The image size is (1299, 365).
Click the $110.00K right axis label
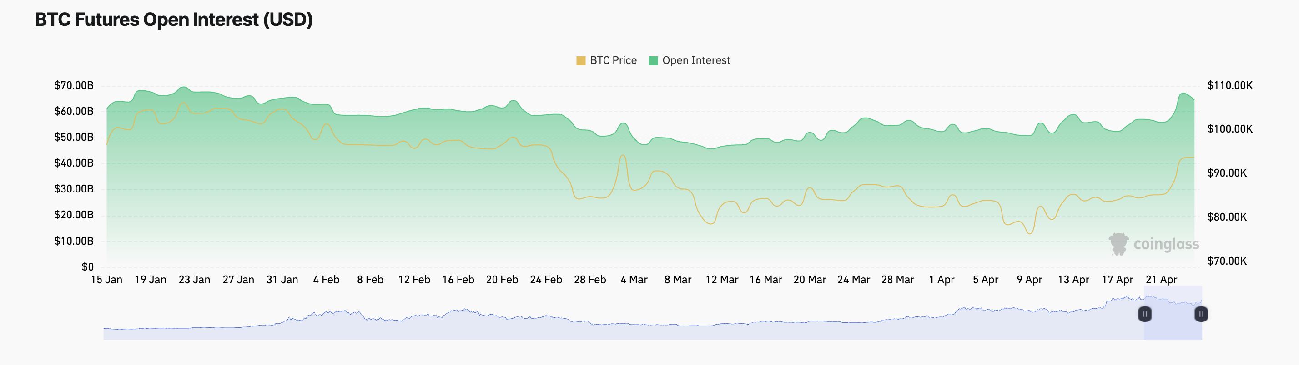[x=1229, y=86]
